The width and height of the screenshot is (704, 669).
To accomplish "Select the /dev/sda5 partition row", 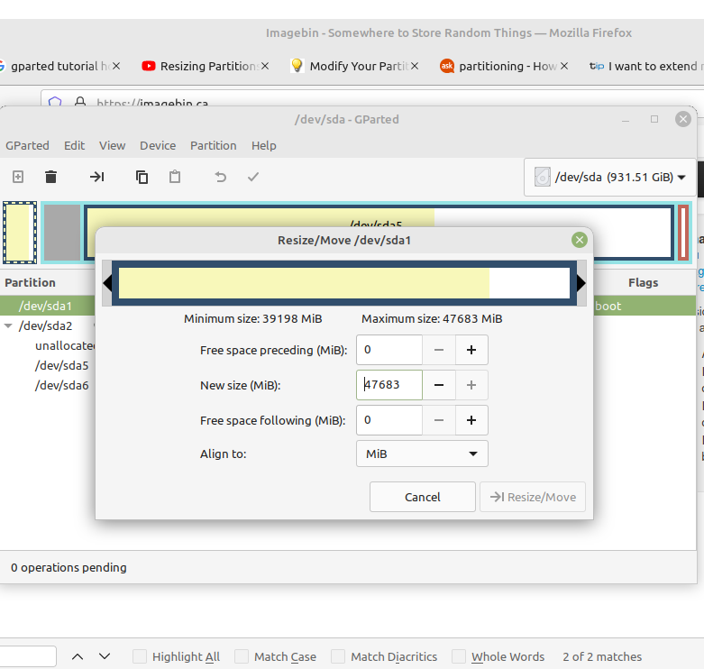I will (x=48, y=365).
